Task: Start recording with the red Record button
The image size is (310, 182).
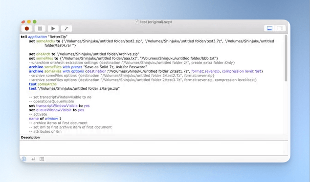Action: coord(27,29)
